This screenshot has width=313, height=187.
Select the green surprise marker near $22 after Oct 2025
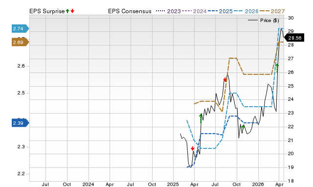click(243, 128)
